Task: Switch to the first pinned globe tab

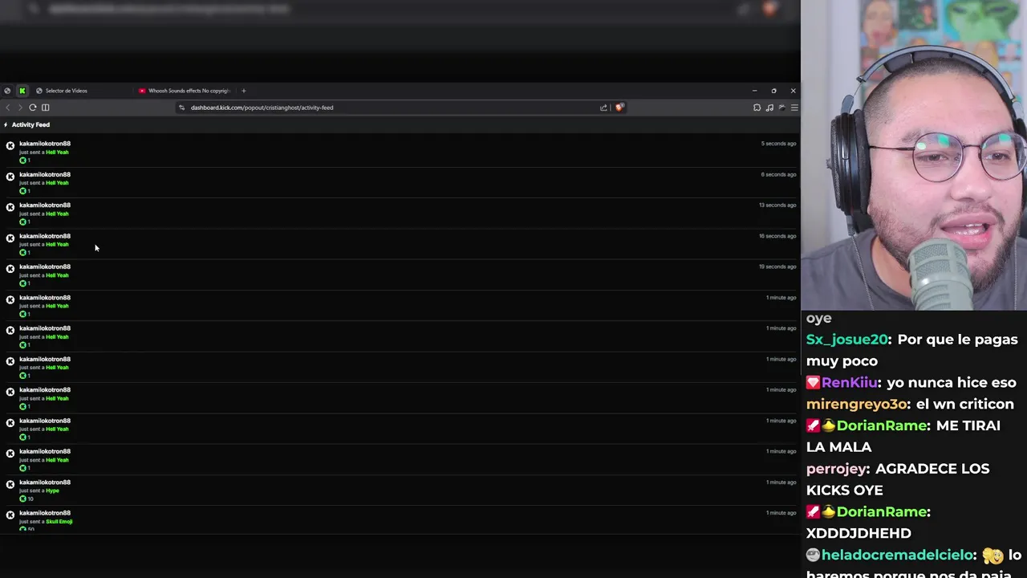Action: point(6,91)
